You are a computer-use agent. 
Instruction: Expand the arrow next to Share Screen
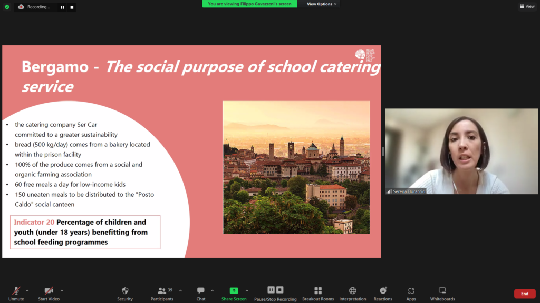pyautogui.click(x=247, y=290)
